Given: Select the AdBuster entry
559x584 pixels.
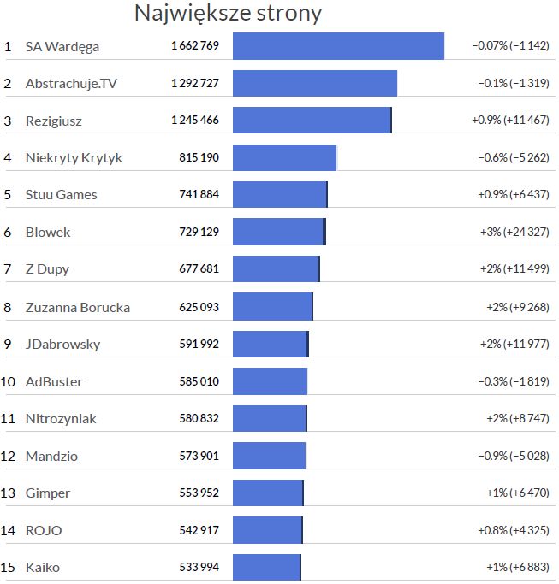Looking at the screenshot, I should (54, 381).
